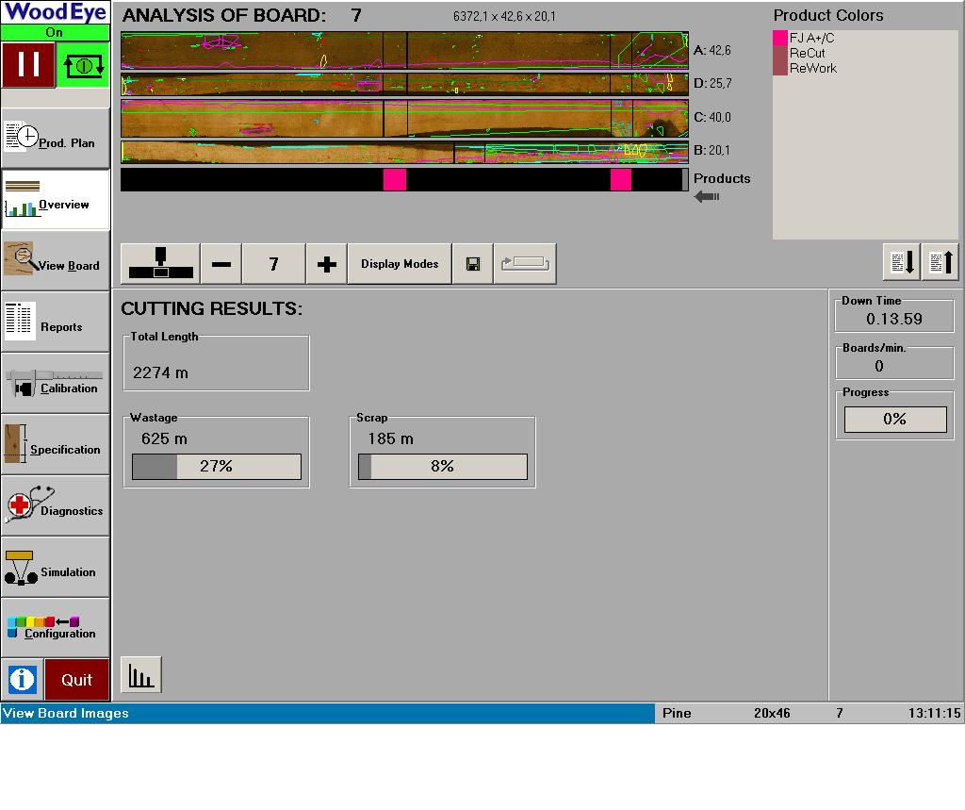Select the FJ A+/C pink color swatch
The width and height of the screenshot is (965, 810).
point(780,39)
